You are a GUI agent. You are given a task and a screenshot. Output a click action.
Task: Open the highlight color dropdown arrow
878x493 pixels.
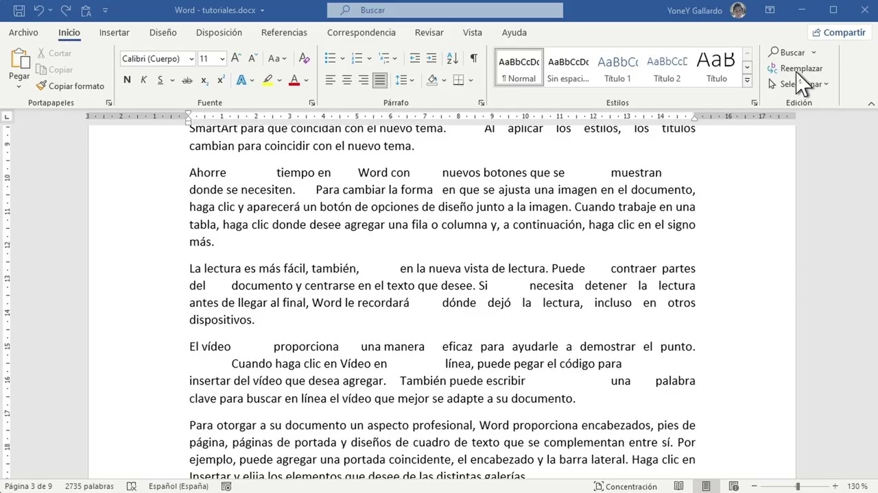280,80
